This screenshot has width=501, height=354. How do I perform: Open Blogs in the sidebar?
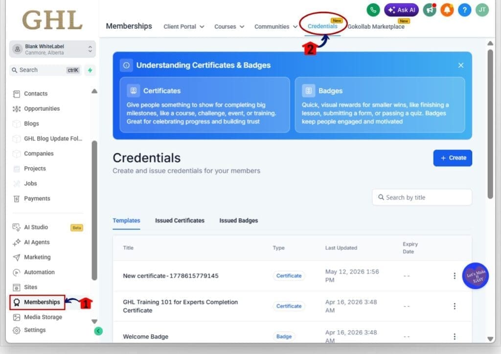pyautogui.click(x=31, y=124)
